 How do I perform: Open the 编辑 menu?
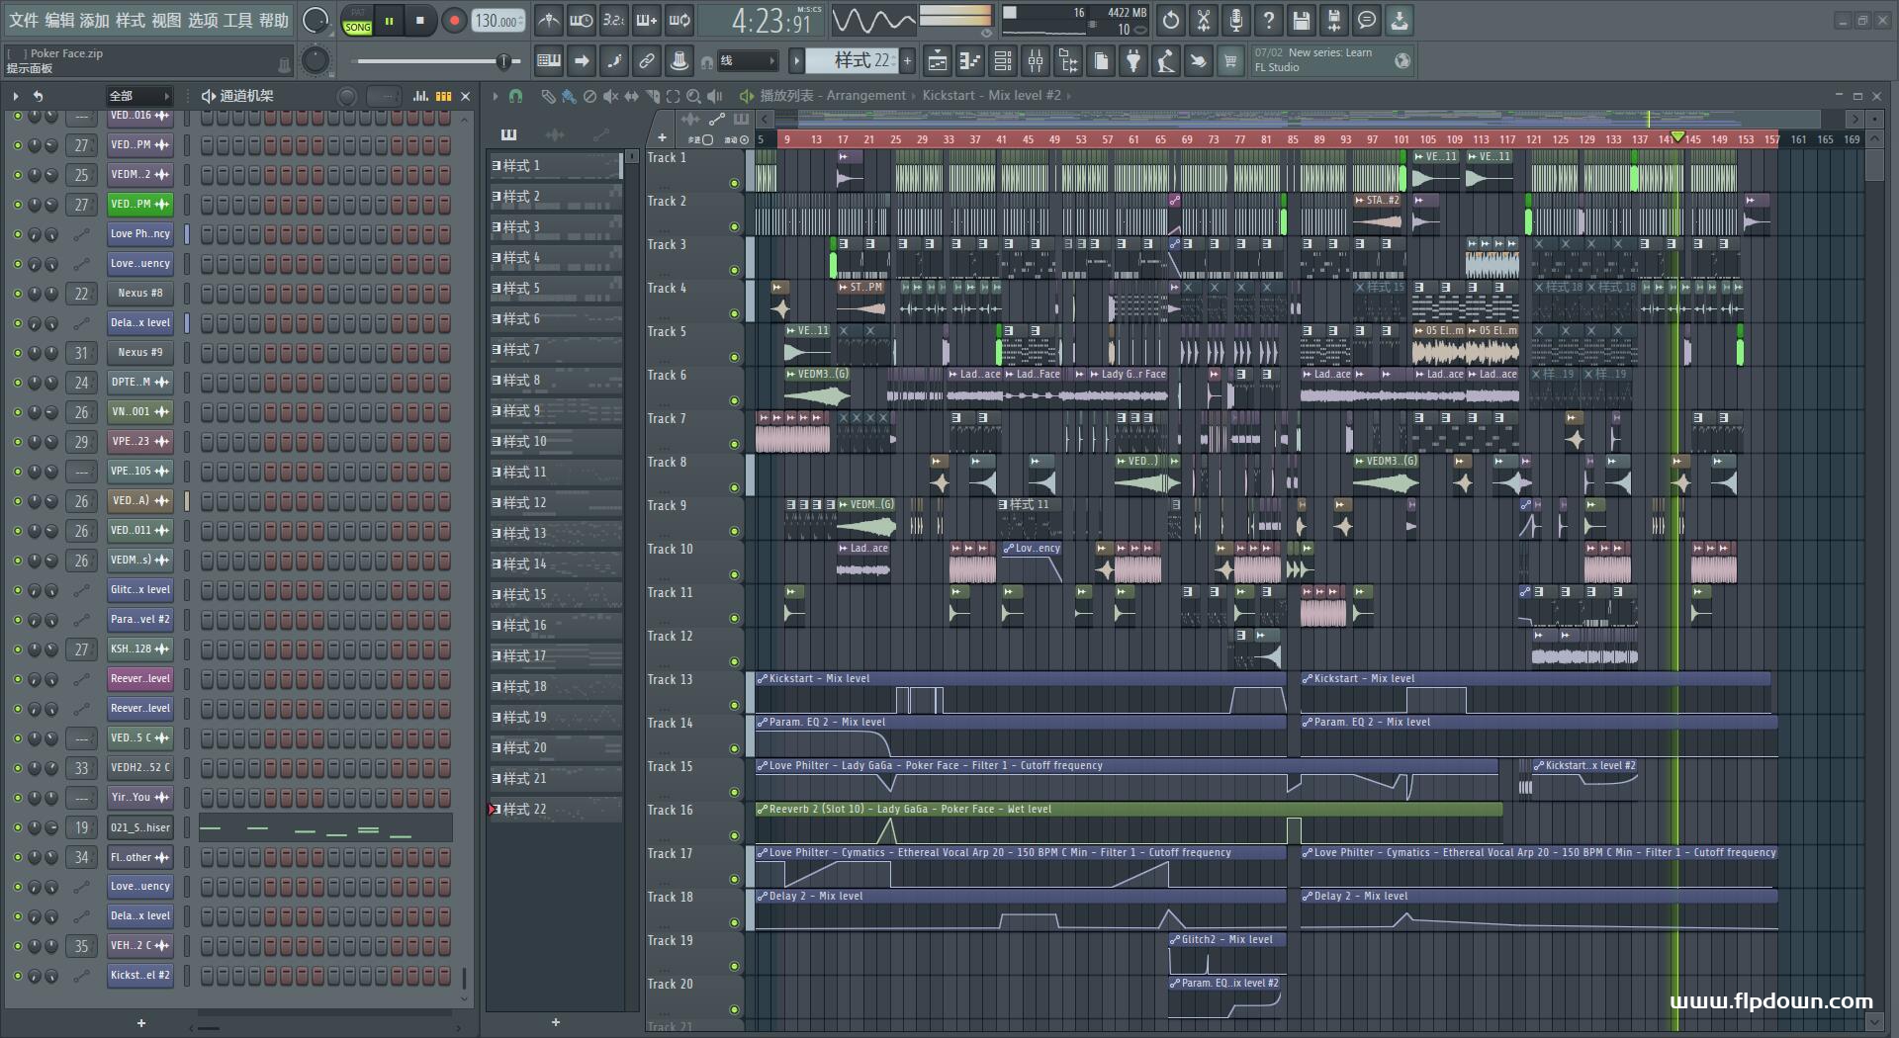click(59, 20)
